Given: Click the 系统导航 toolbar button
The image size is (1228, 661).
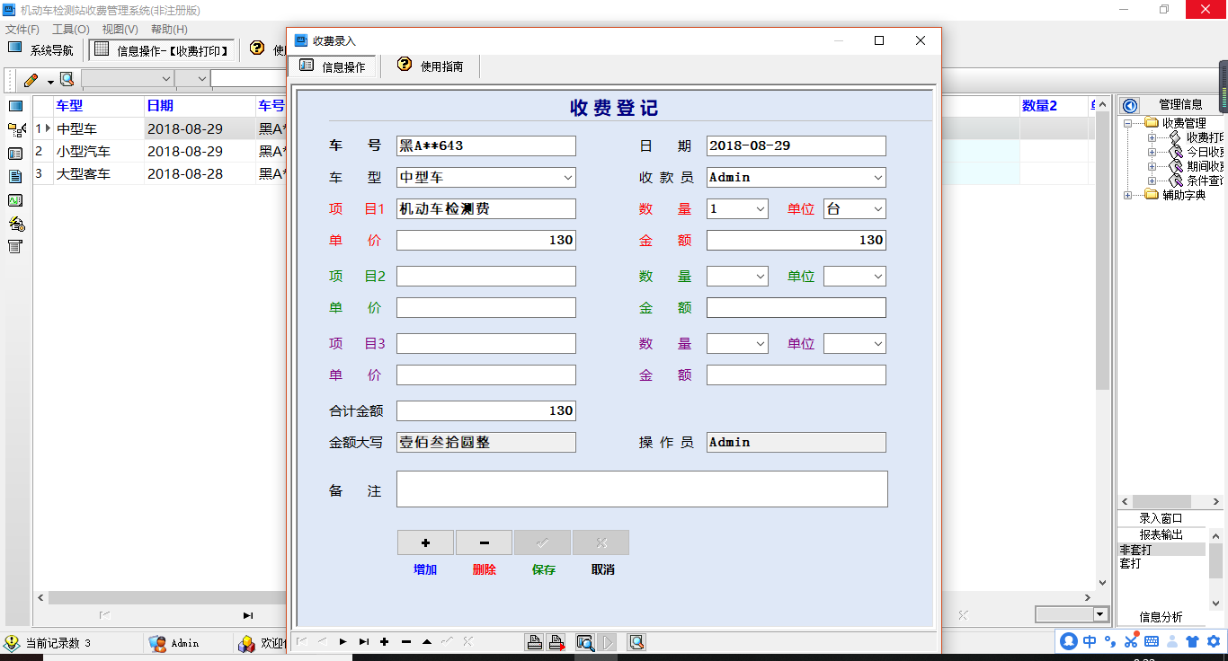Looking at the screenshot, I should [41, 49].
